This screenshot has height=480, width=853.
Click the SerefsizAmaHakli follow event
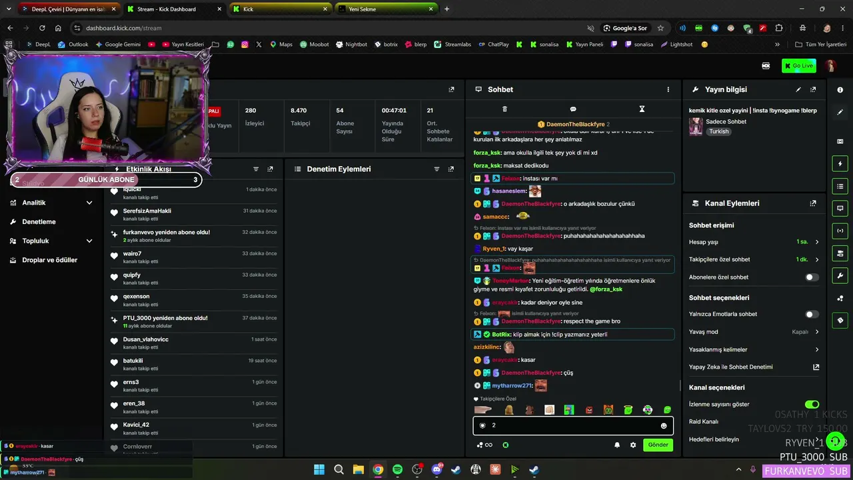(x=195, y=215)
